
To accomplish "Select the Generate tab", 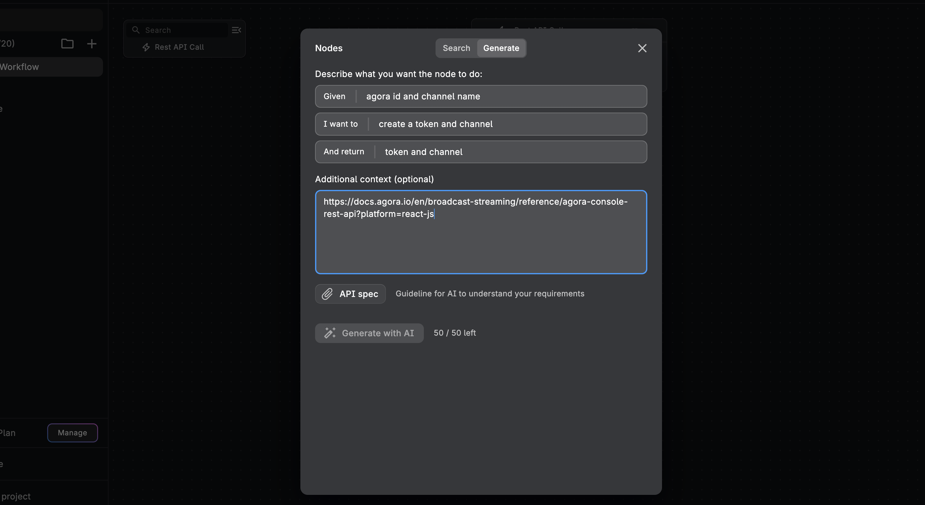I will coord(501,48).
